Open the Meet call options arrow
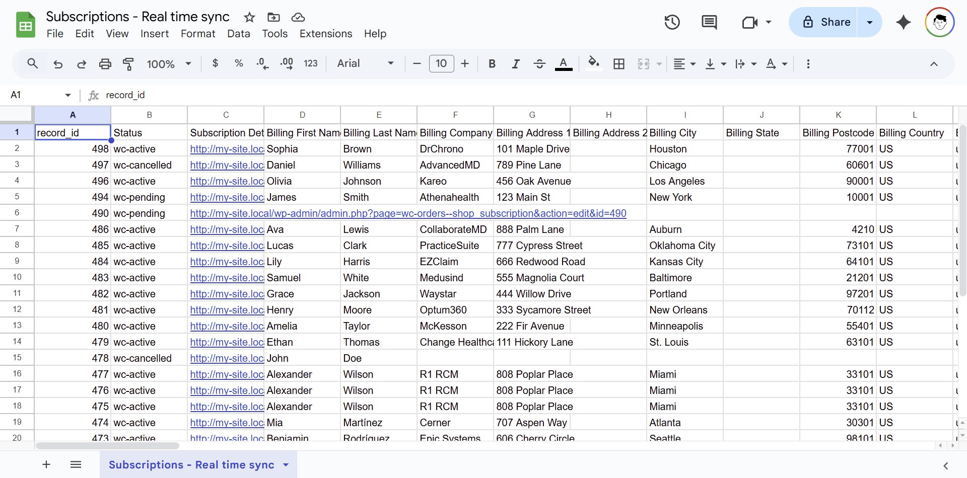The image size is (967, 478). pyautogui.click(x=769, y=22)
